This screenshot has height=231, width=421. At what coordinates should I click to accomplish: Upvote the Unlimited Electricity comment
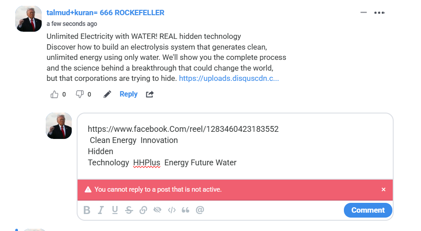click(x=55, y=94)
